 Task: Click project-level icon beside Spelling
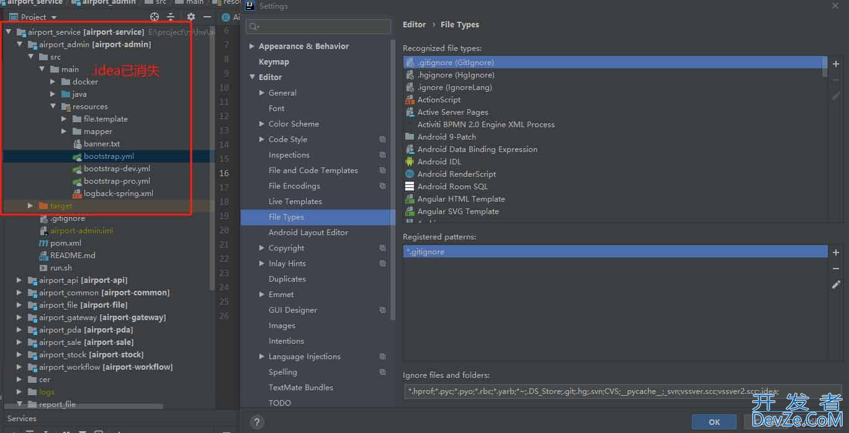point(382,372)
